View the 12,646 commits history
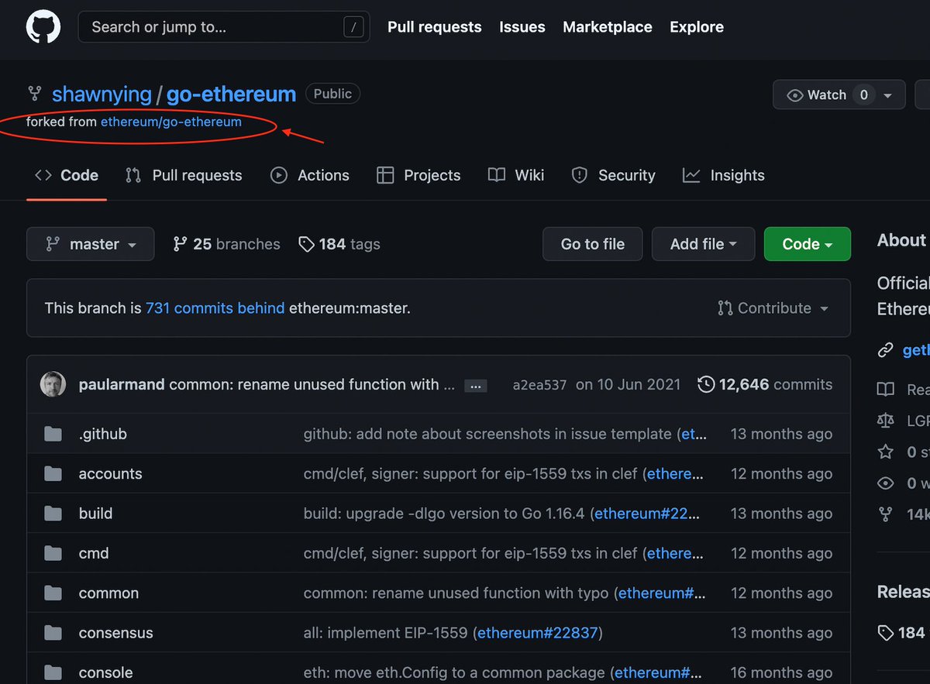This screenshot has width=930, height=684. (776, 384)
